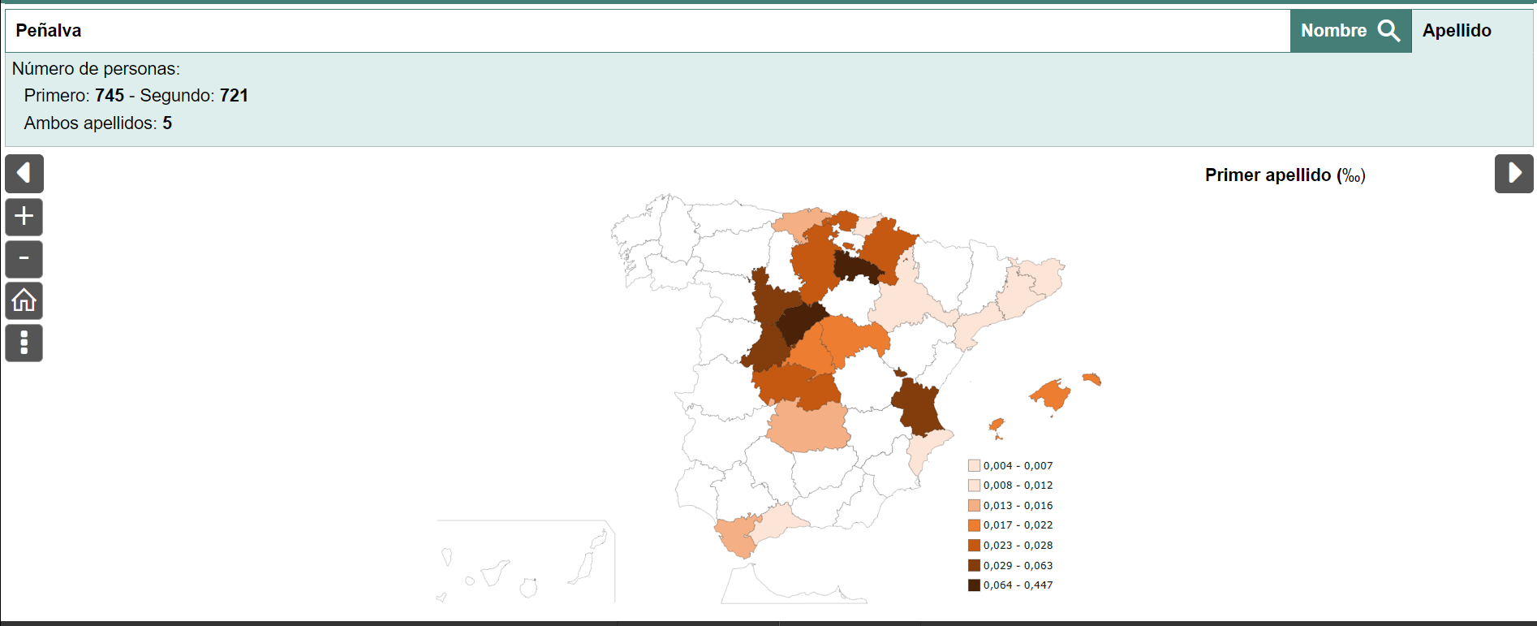
Task: Click the Ambos apellidos count 5
Action: point(167,123)
